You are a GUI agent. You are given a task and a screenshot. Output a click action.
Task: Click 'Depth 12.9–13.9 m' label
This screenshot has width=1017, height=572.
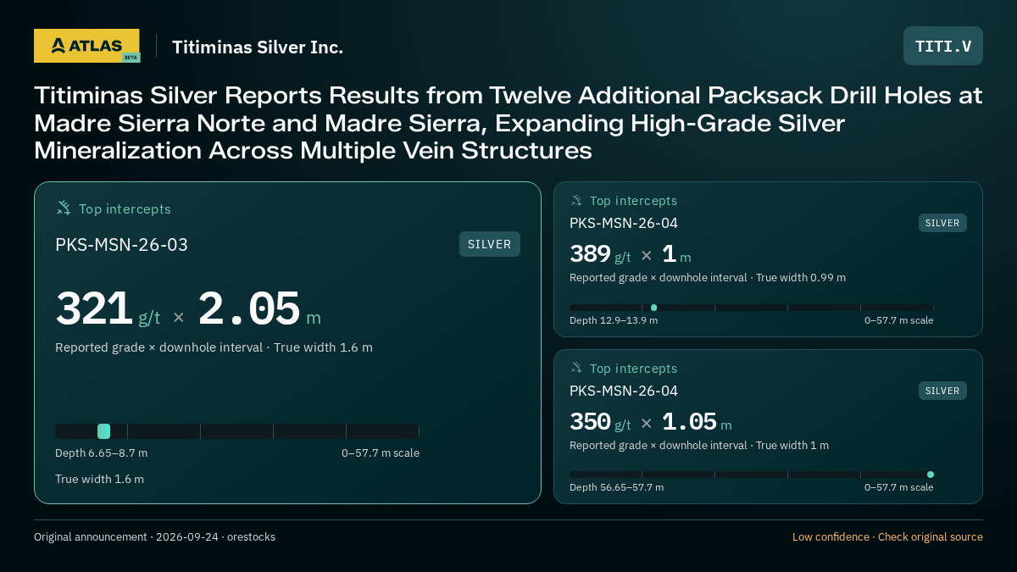(614, 320)
